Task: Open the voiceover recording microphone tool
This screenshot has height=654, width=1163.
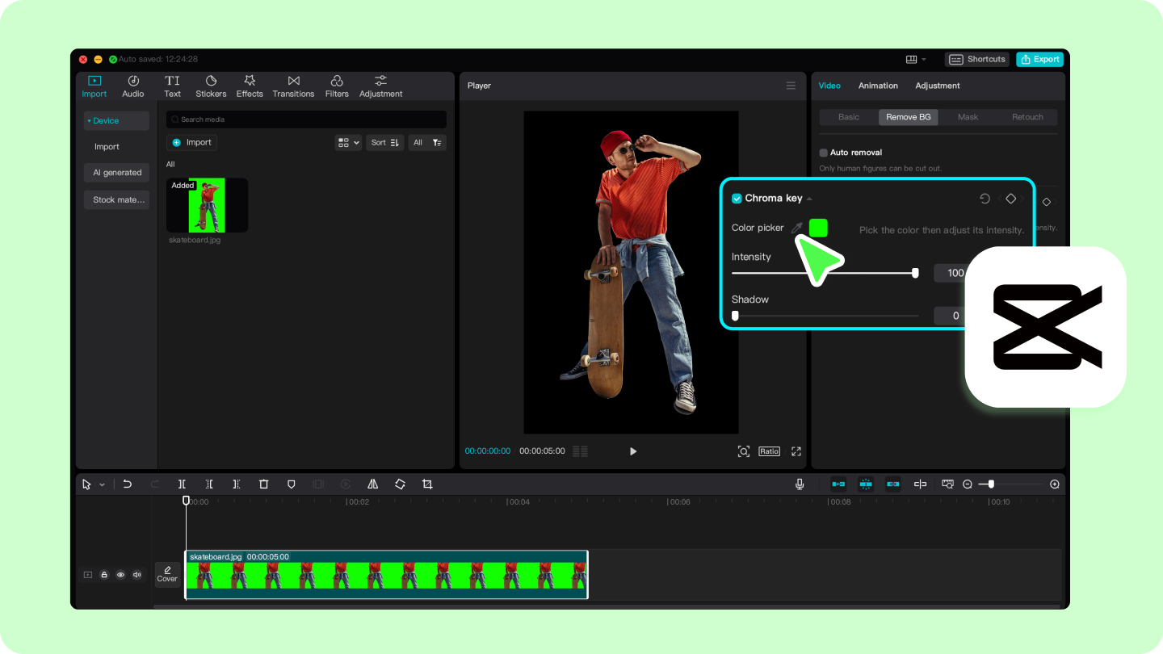Action: (x=800, y=484)
